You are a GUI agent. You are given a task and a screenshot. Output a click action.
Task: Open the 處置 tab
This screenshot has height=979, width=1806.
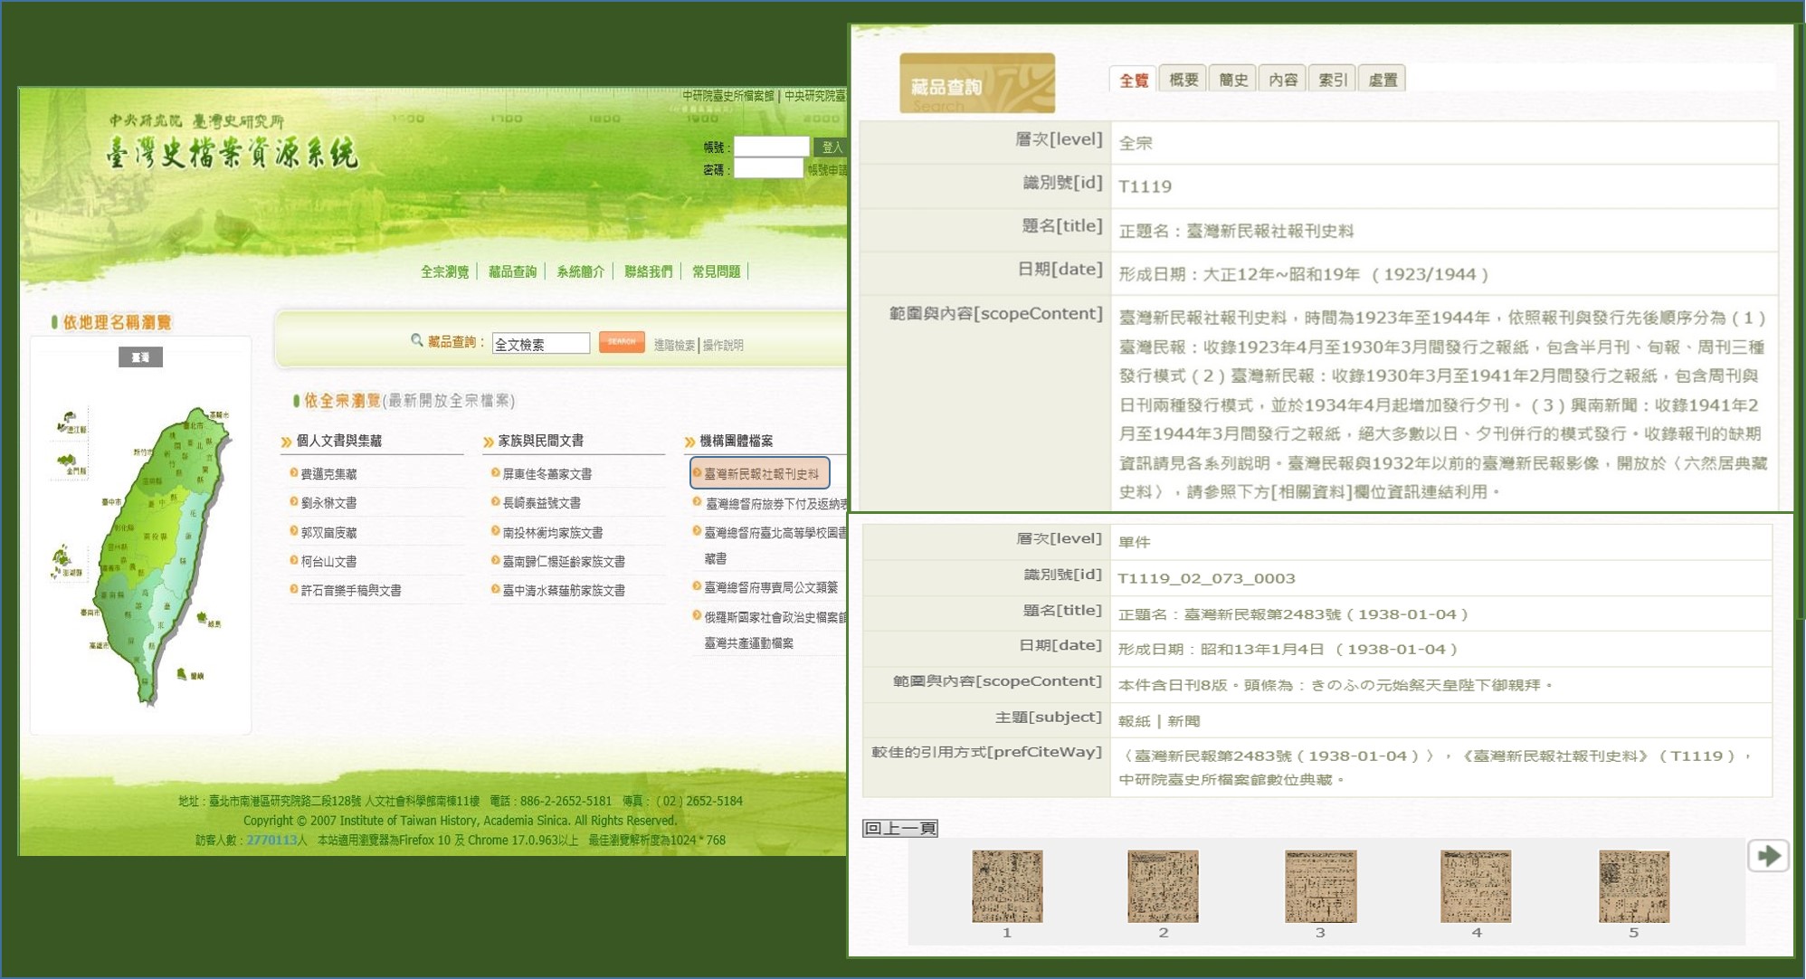pyautogui.click(x=1383, y=80)
